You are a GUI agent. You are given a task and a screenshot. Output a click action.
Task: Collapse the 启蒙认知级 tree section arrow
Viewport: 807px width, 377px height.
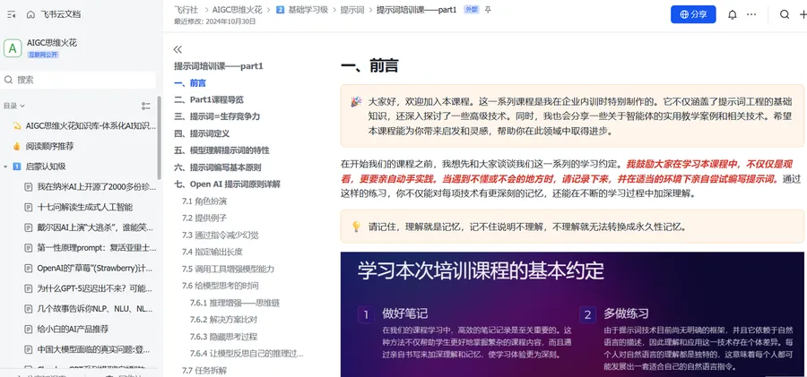pos(5,167)
